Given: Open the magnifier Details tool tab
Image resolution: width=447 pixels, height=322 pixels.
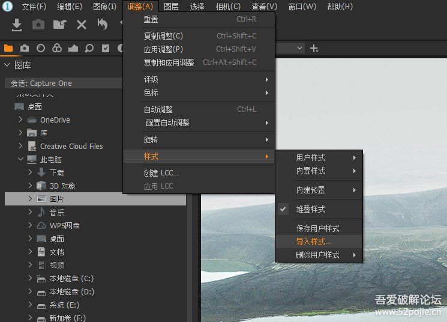Looking at the screenshot, I should point(89,48).
